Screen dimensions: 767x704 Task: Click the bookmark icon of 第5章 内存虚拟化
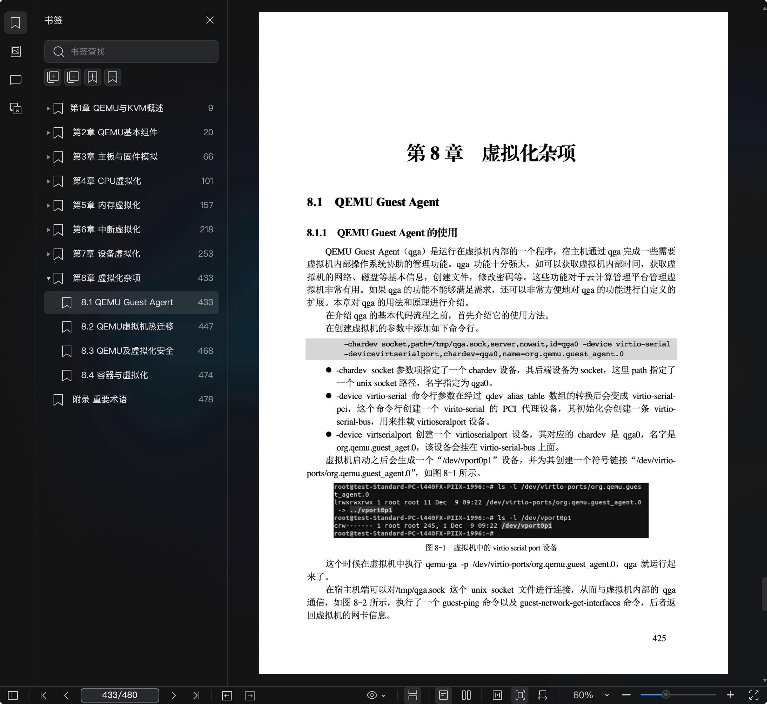(x=58, y=206)
